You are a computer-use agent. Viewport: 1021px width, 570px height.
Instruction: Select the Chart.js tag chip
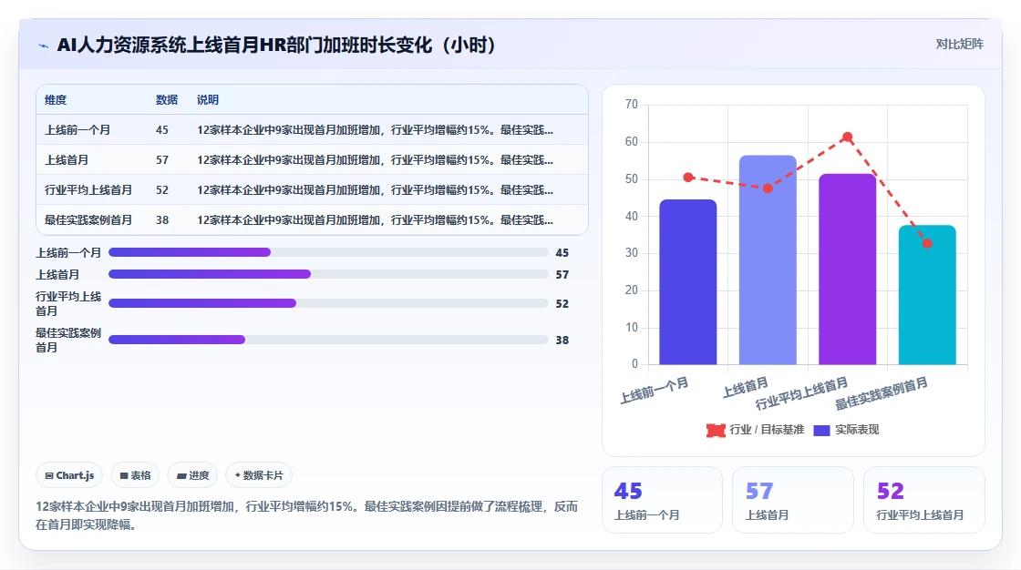click(x=69, y=475)
